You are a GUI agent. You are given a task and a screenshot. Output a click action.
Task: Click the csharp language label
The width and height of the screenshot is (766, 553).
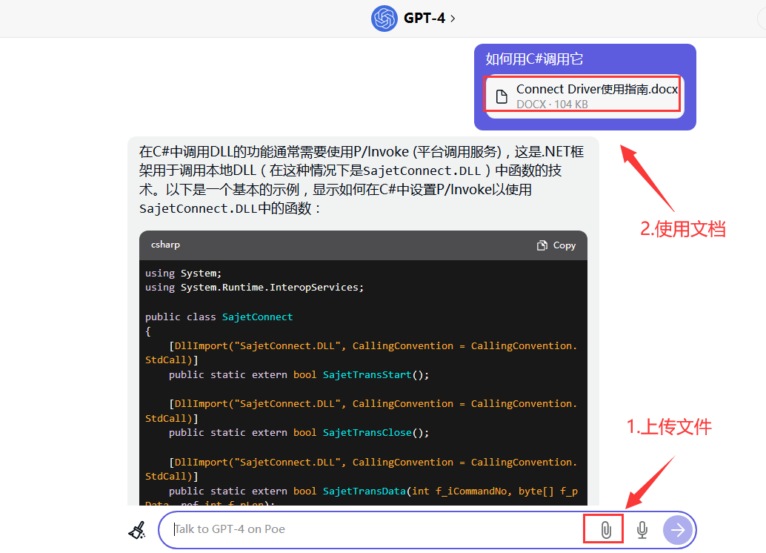point(165,245)
